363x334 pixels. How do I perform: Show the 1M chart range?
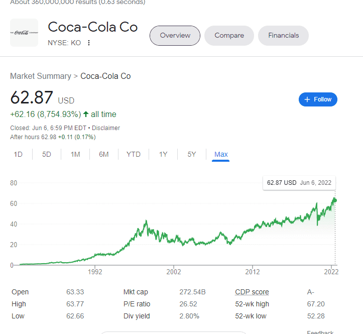point(75,155)
